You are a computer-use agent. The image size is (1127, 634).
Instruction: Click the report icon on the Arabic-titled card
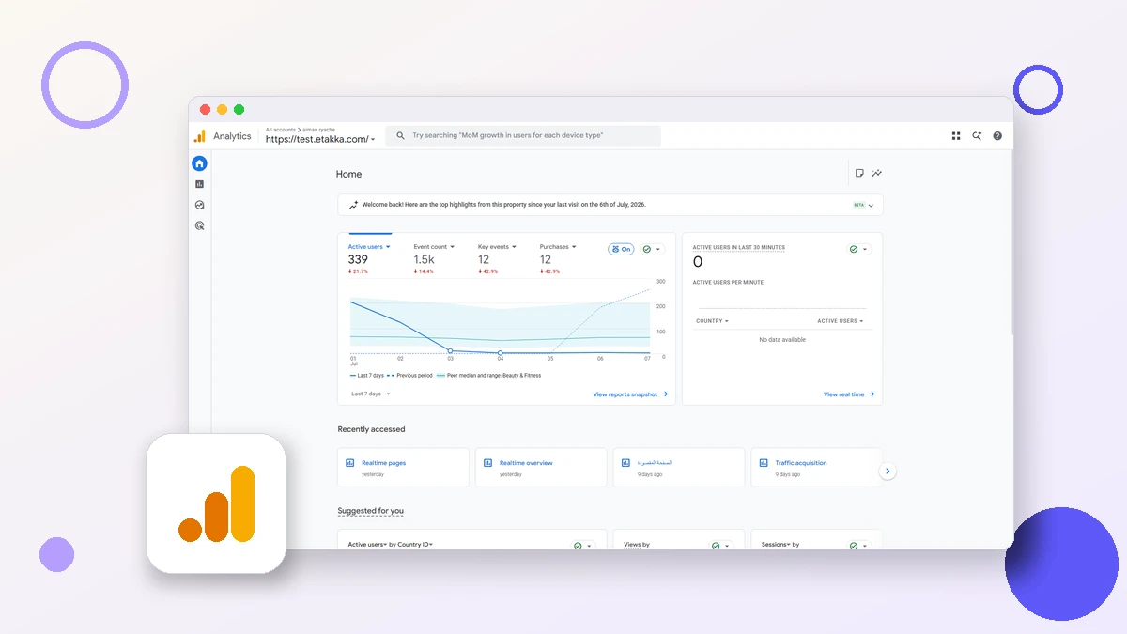pyautogui.click(x=626, y=463)
